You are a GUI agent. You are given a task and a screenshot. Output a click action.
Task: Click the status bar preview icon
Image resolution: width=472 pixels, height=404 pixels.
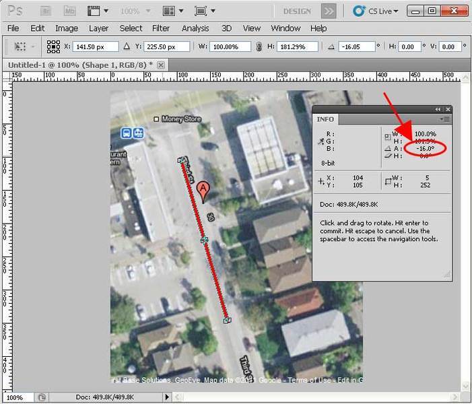[42, 397]
